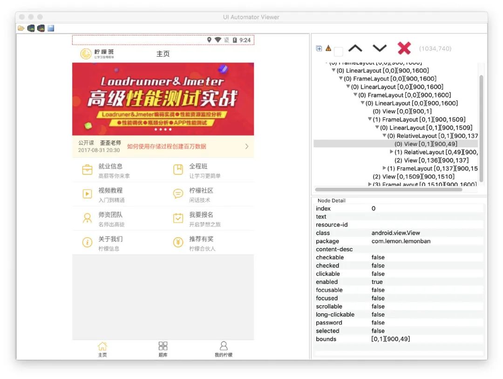Click the resource-id label in Node Detail
The image size is (503, 379).
tap(332, 225)
